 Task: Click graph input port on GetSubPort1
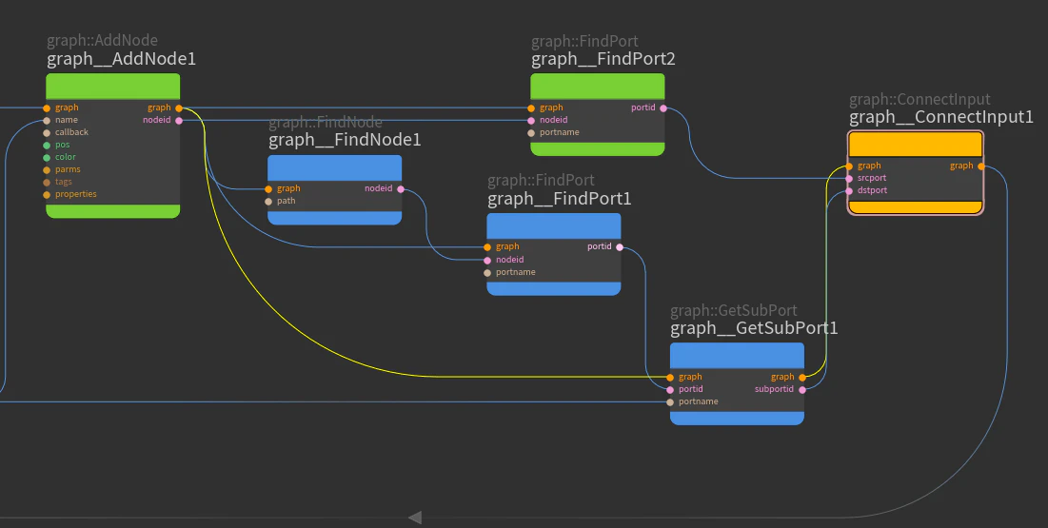point(670,378)
